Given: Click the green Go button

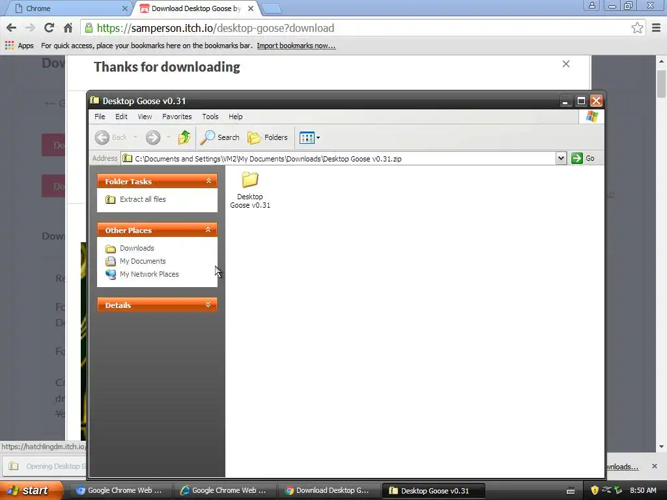Looking at the screenshot, I should tap(583, 158).
